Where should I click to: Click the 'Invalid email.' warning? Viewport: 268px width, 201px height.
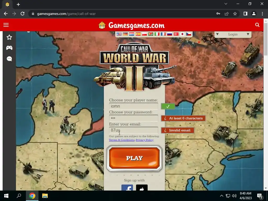tap(178, 130)
